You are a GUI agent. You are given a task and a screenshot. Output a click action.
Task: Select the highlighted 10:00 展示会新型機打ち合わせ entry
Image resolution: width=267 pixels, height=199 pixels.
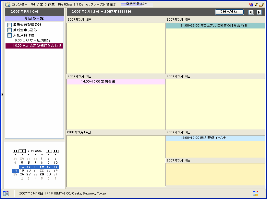click(x=34, y=46)
